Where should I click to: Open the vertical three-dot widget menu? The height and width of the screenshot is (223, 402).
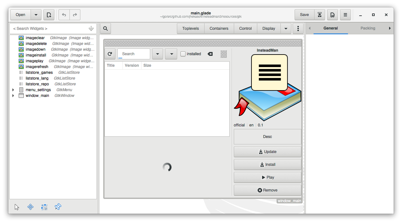click(298, 28)
